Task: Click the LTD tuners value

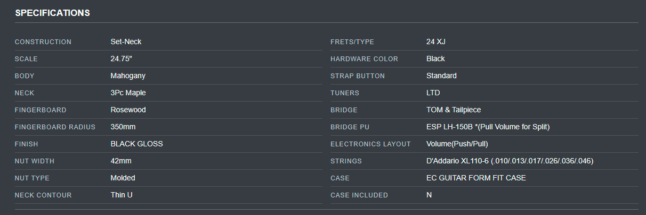Action: (x=433, y=93)
